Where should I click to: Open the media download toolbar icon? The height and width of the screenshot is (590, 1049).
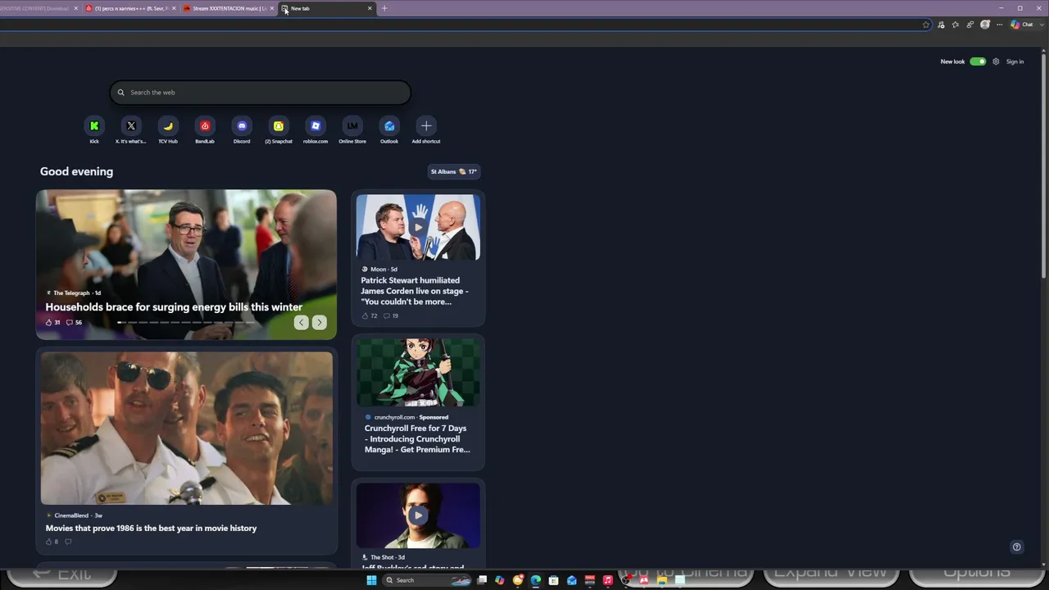[x=941, y=25]
